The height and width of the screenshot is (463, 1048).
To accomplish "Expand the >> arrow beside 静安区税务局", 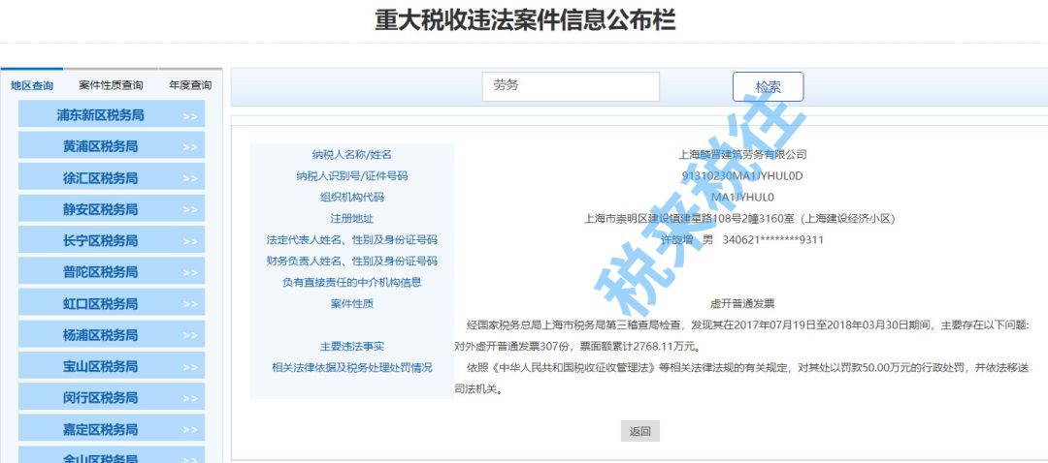I will click(190, 210).
